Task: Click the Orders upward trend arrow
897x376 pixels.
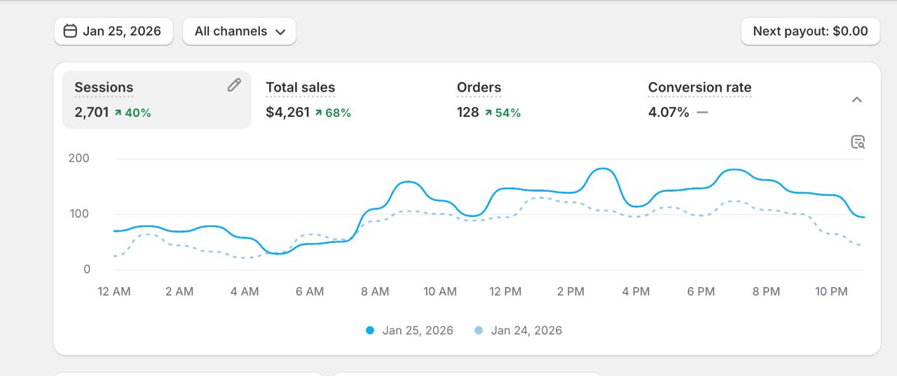Action: 488,112
